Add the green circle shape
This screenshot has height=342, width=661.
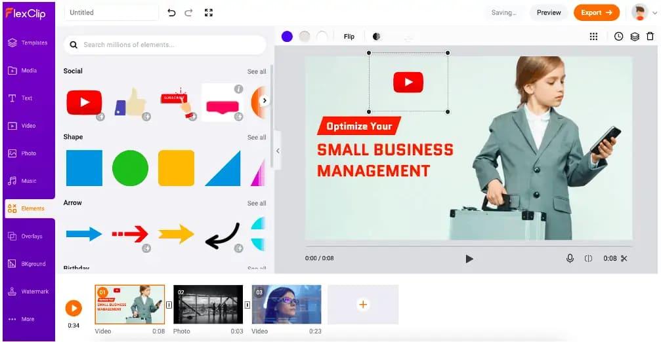(130, 168)
